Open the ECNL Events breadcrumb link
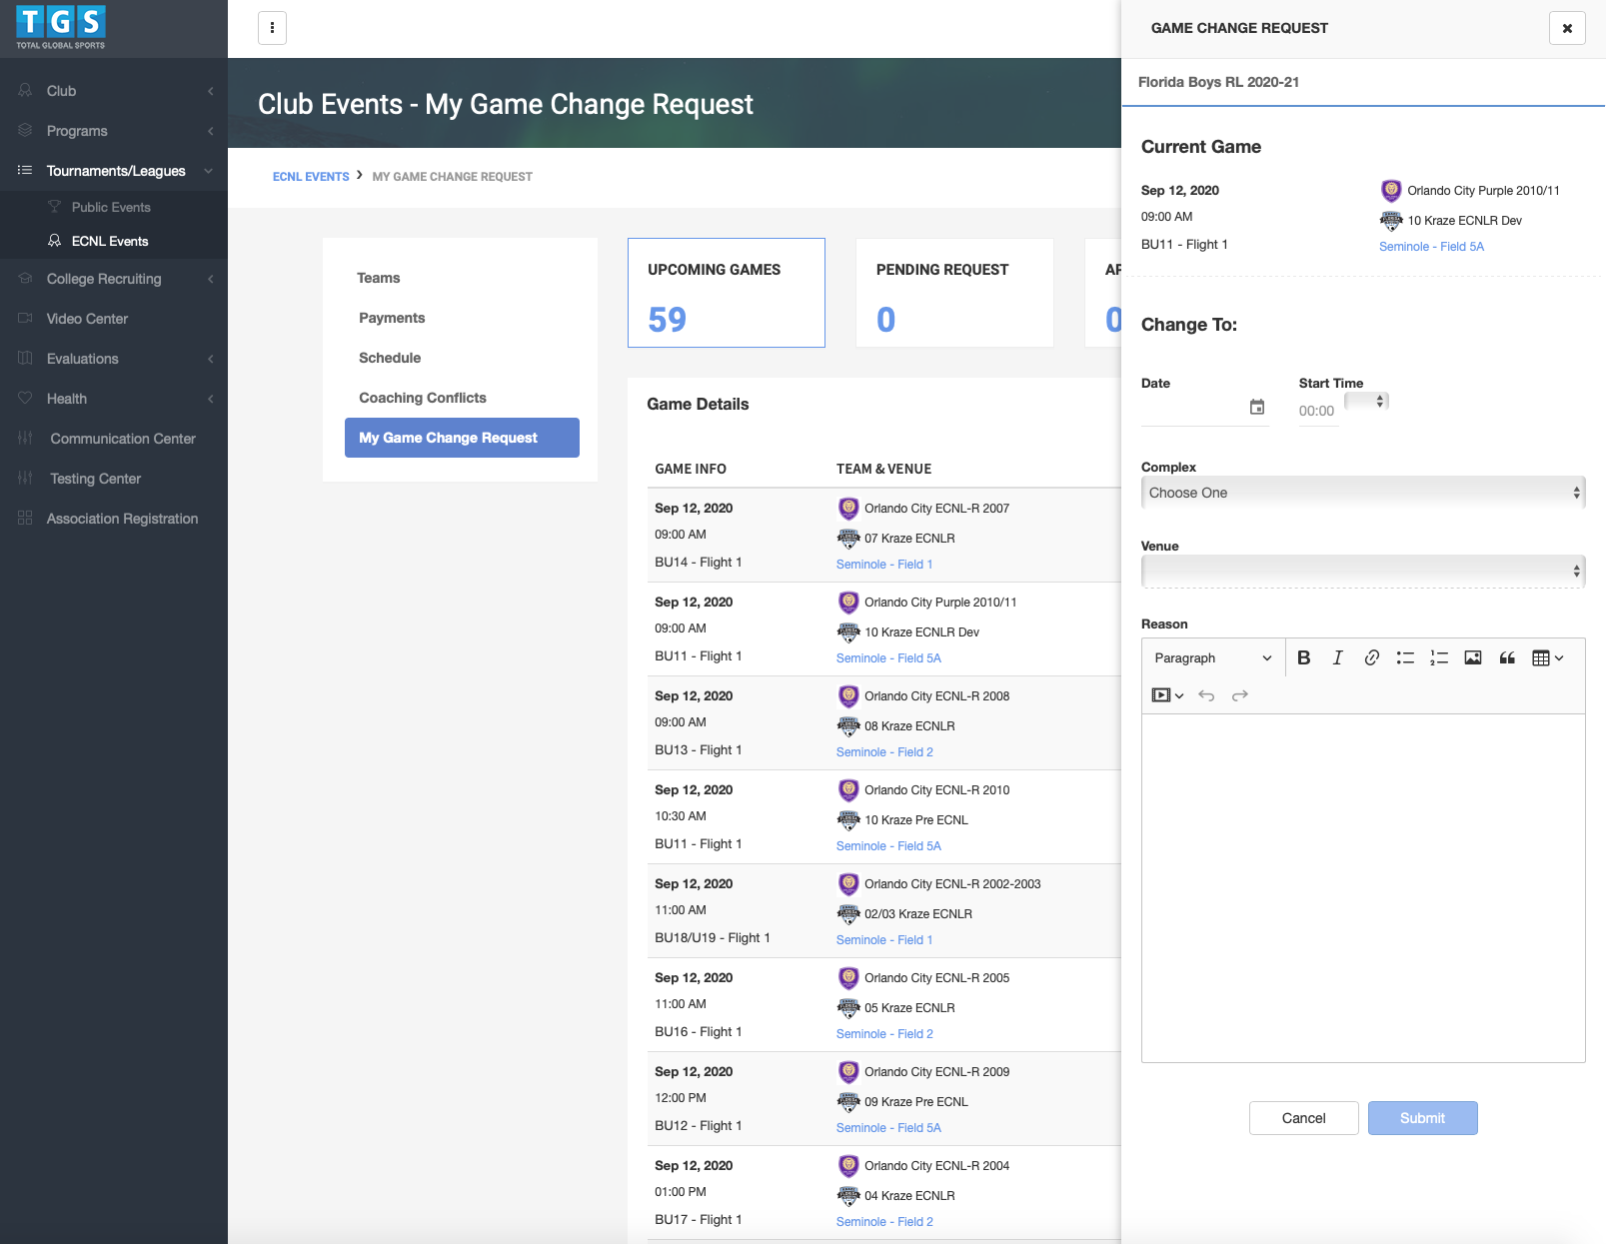The width and height of the screenshot is (1606, 1244). click(311, 177)
